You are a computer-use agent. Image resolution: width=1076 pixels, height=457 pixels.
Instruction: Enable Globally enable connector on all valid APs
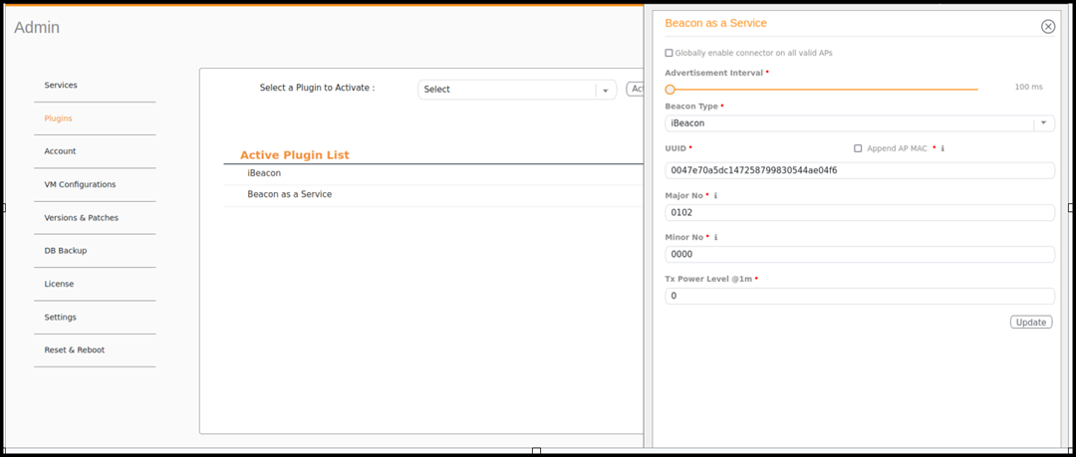tap(670, 53)
